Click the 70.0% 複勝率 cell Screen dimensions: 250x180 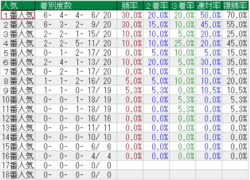[235, 15]
